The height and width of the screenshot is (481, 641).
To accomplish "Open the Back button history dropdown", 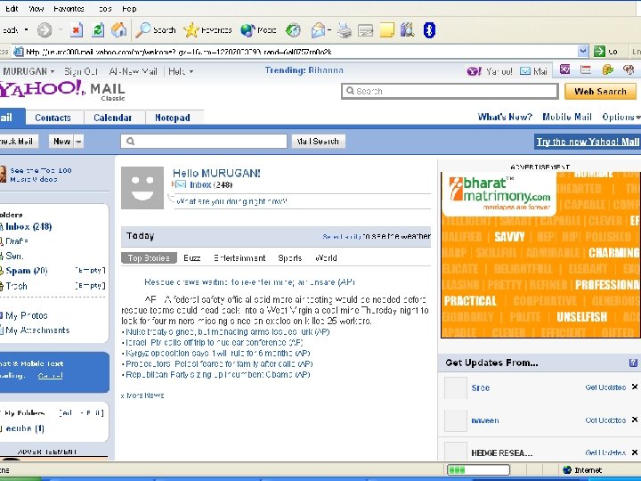I will pos(27,30).
